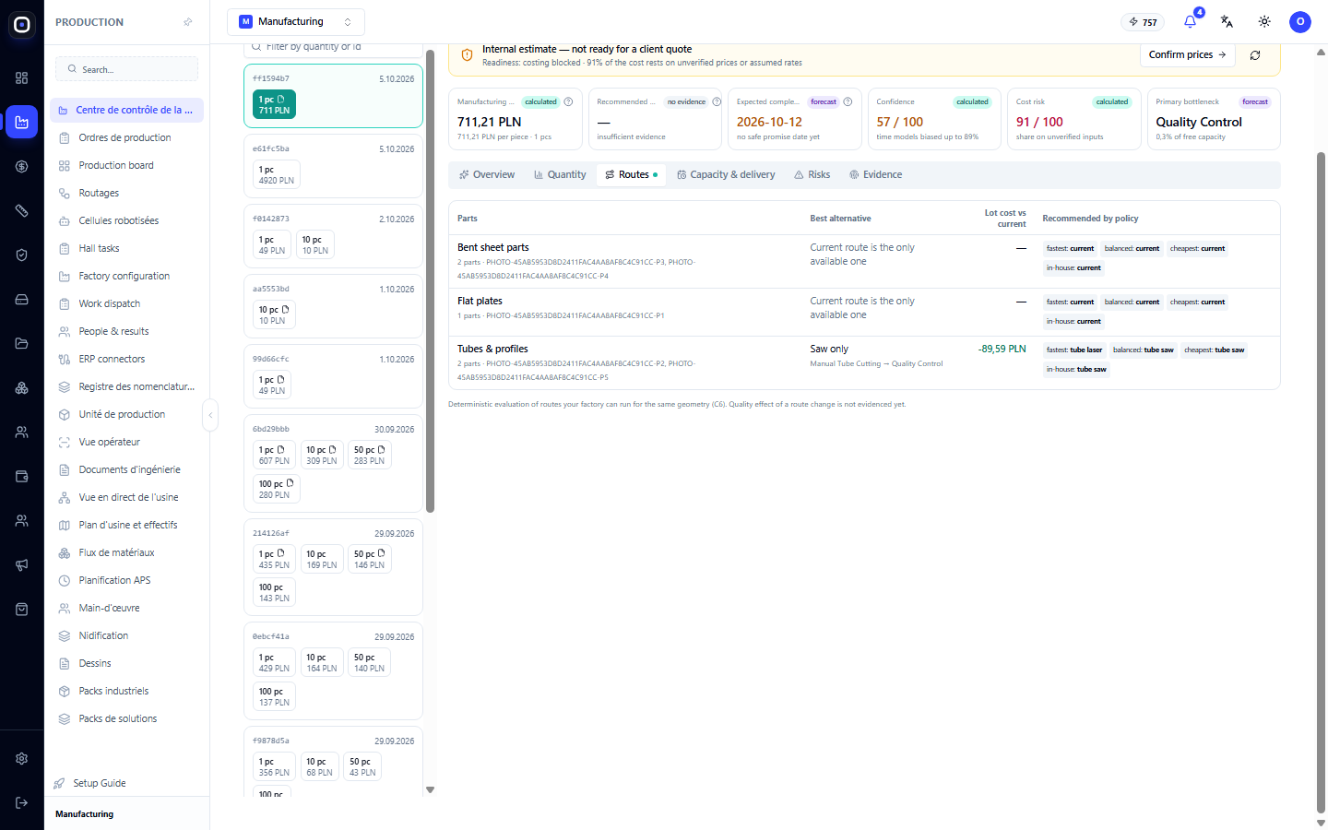Select the Tubes & profiles parts row

click(864, 362)
